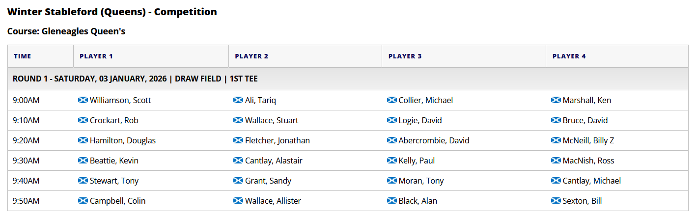Select player MacNish, Ross

(588, 161)
